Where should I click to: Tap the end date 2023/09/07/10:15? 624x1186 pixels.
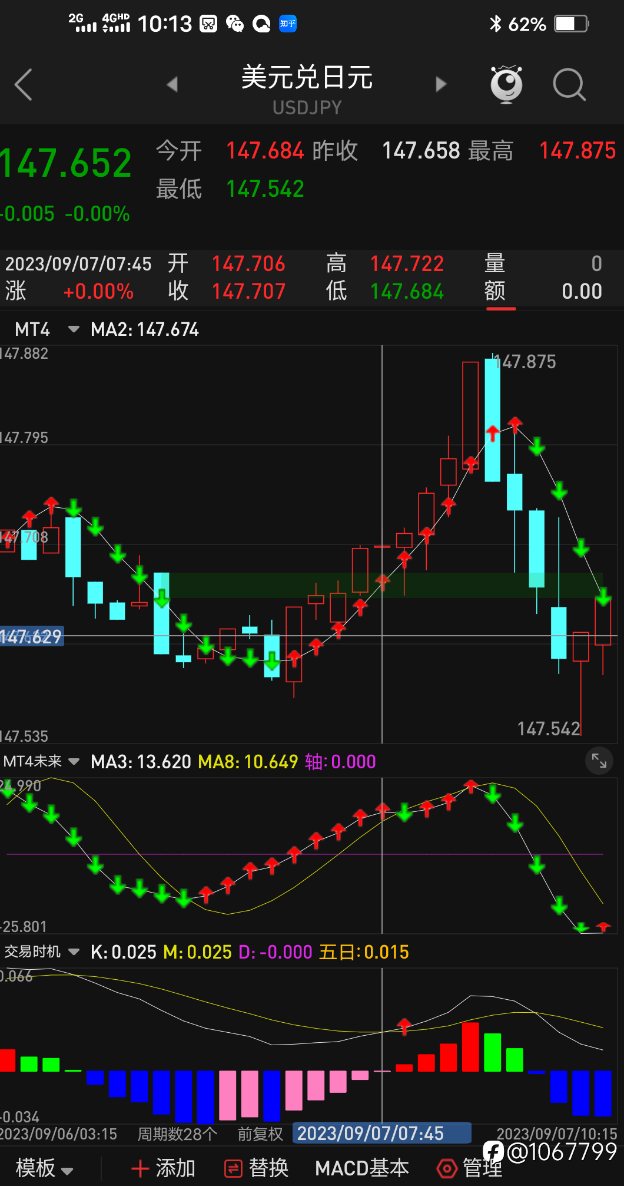click(x=557, y=1134)
